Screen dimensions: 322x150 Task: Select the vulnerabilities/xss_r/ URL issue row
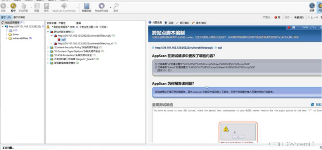(x=85, y=44)
